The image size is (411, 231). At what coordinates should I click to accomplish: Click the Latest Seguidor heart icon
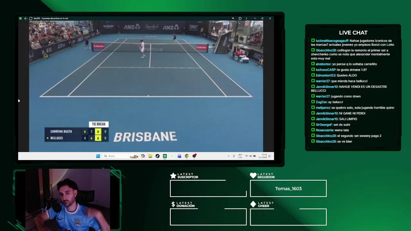pos(253,175)
